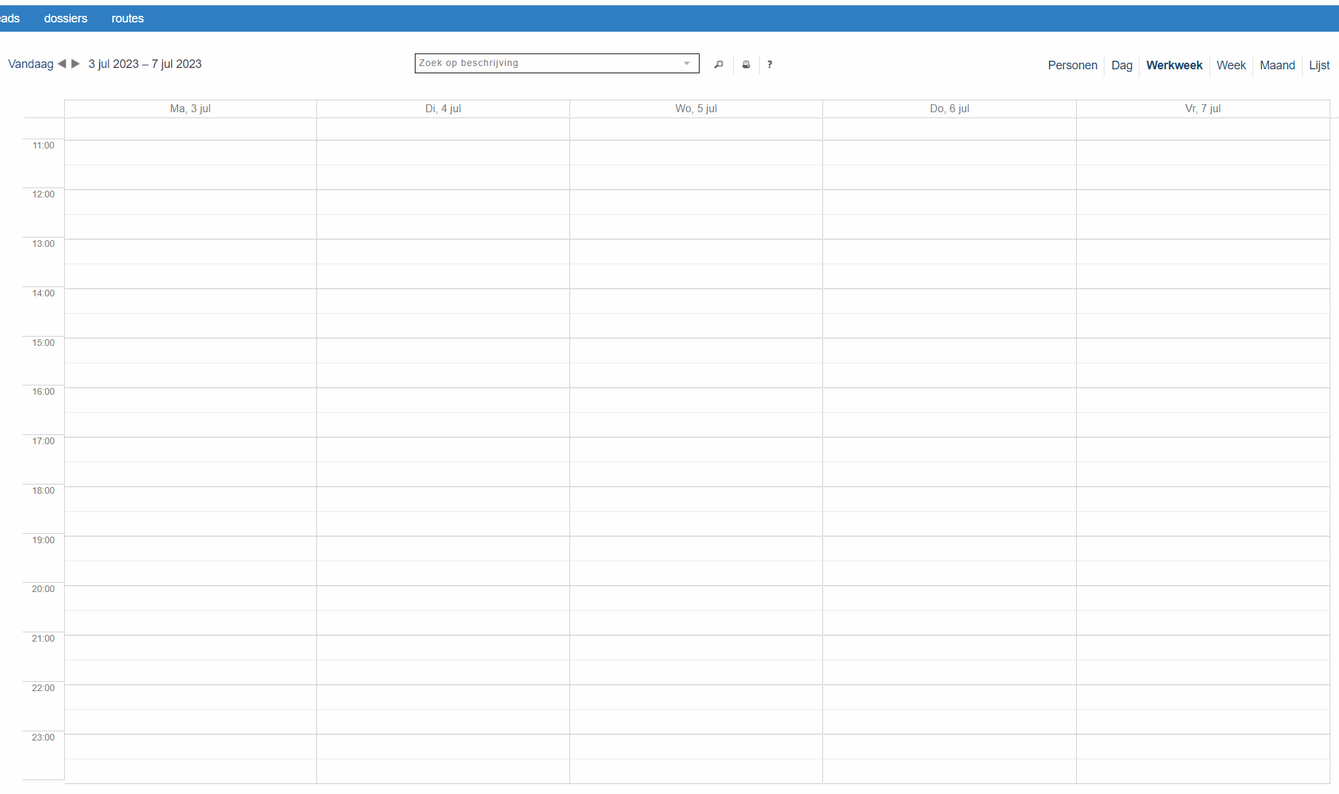Select the 22:00 slot on Do, 6 jul
The height and width of the screenshot is (794, 1339).
pyautogui.click(x=949, y=697)
